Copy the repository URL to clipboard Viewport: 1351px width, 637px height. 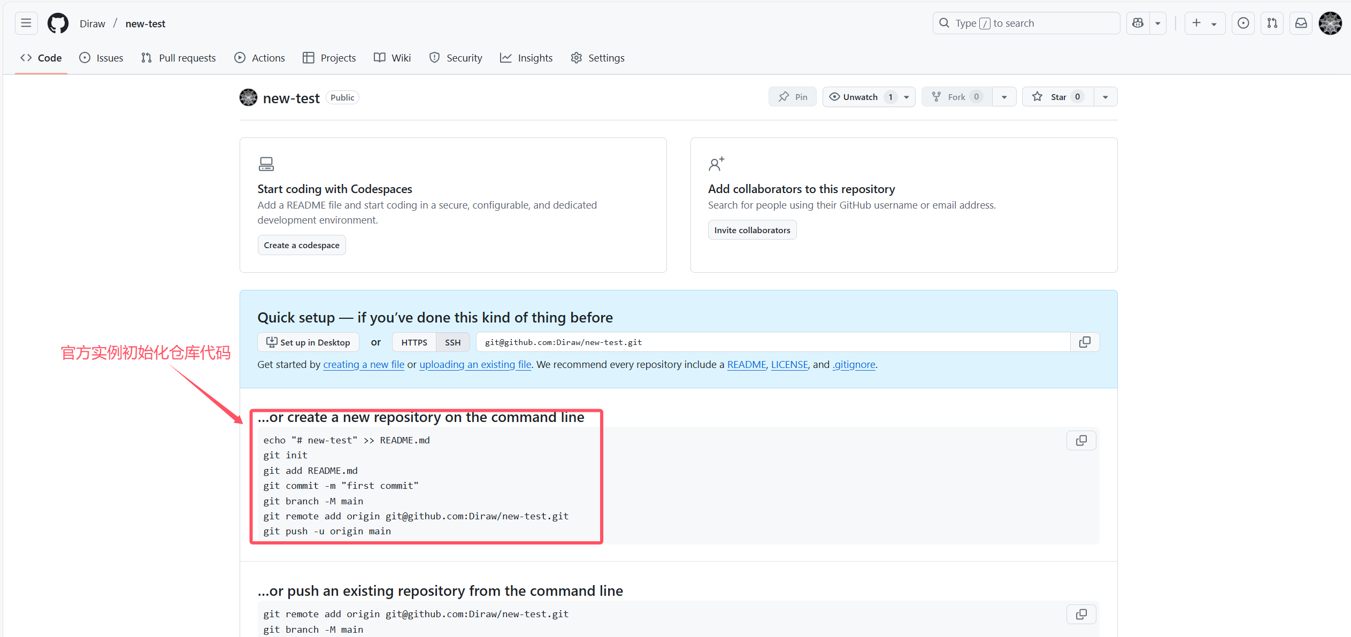1085,342
